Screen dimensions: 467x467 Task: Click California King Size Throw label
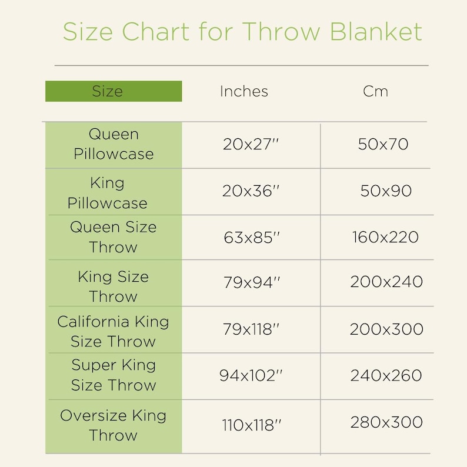113,331
